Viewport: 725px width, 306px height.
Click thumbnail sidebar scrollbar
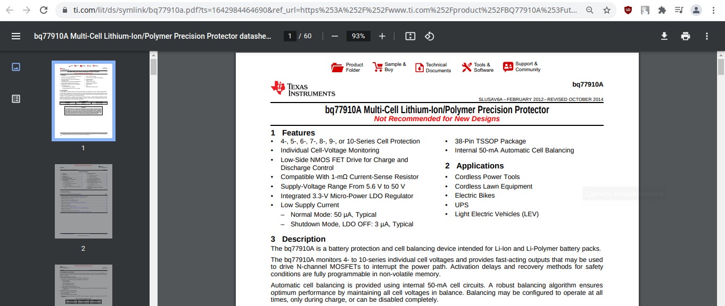click(x=153, y=67)
